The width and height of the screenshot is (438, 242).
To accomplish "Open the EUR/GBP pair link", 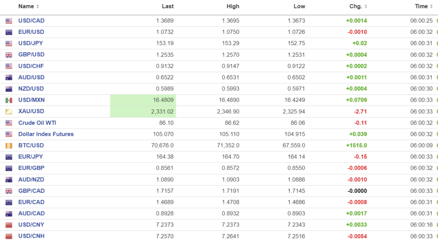I will 31,168.
